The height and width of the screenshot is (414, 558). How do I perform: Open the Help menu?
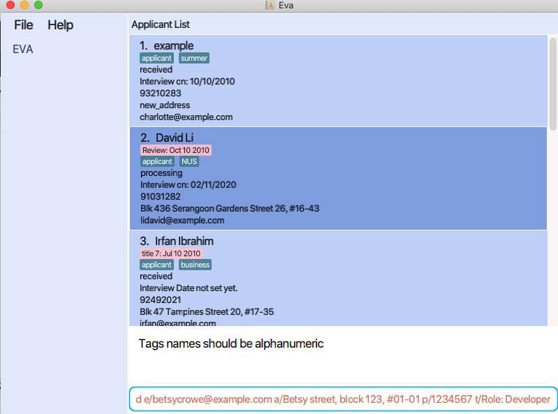[61, 25]
